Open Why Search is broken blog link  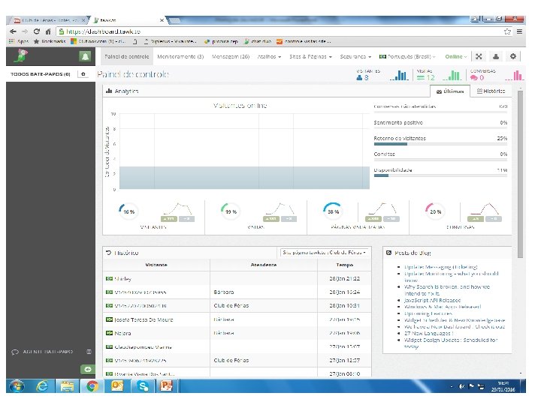pyautogui.click(x=447, y=290)
